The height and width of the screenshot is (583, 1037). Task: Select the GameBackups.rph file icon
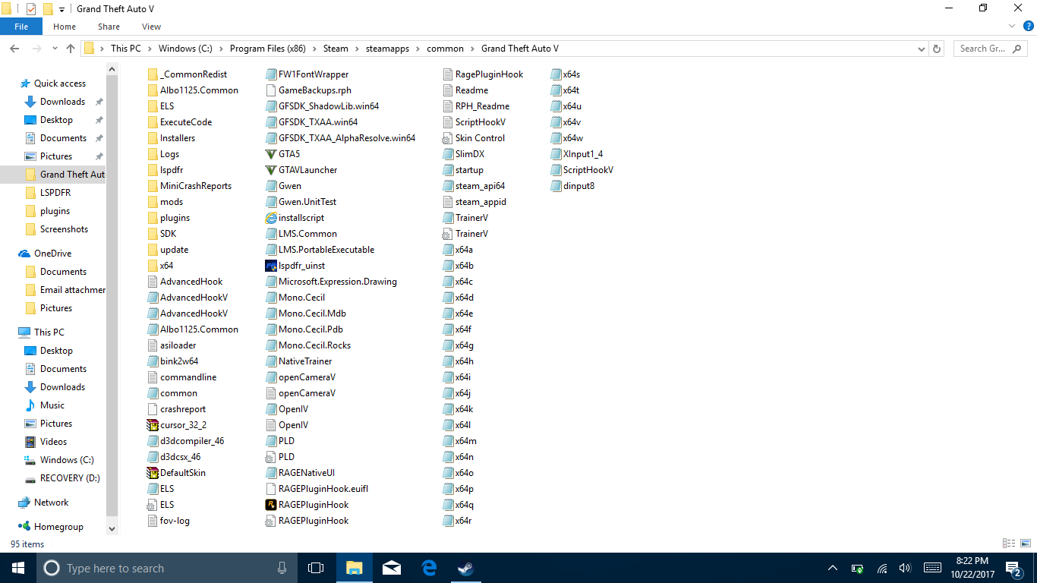click(271, 90)
